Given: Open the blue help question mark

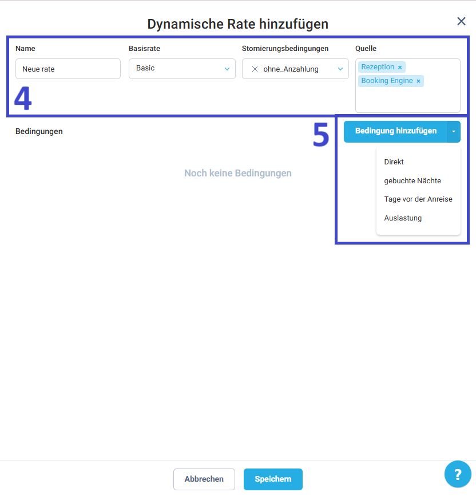Looking at the screenshot, I should coord(458,474).
